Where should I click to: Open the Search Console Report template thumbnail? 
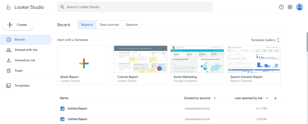254,59
